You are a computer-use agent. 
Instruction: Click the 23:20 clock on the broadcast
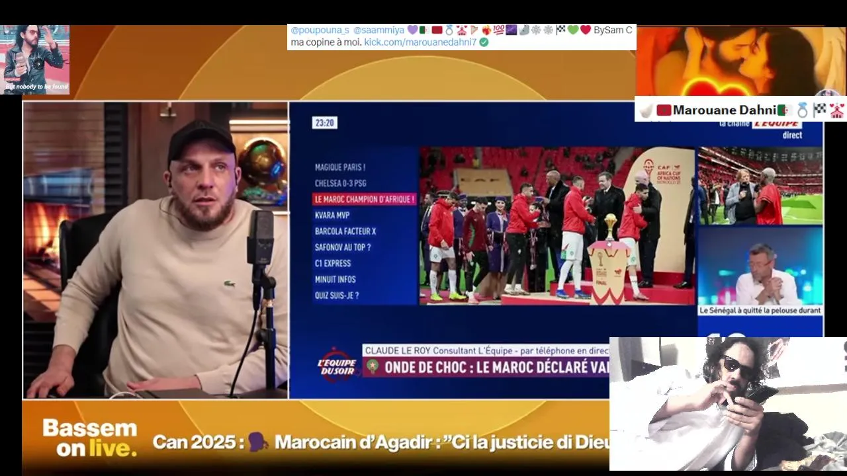[324, 123]
